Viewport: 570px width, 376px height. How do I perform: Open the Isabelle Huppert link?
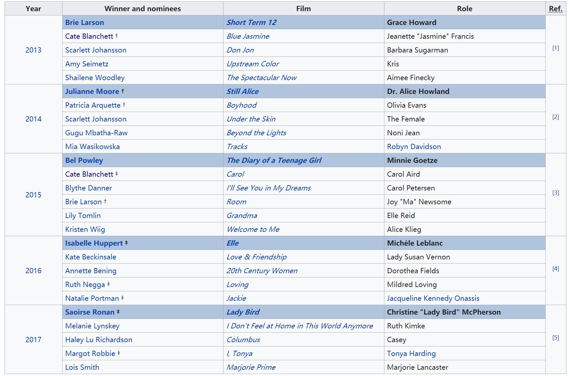94,243
